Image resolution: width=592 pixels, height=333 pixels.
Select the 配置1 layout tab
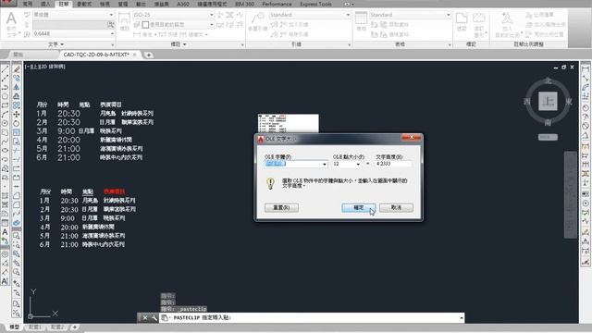(x=35, y=327)
